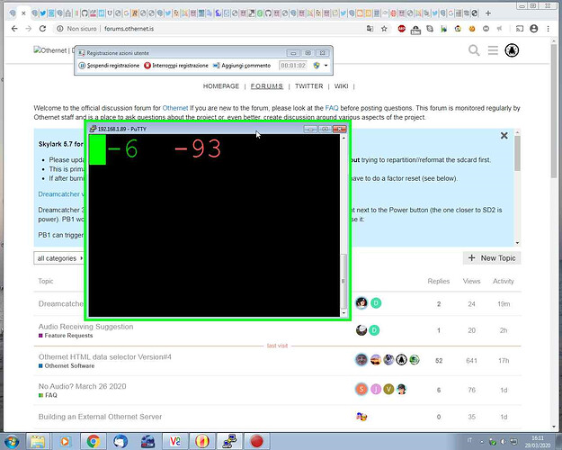Go back using Chrome's back arrow
Viewport: 562px width, 450px height.
pyautogui.click(x=14, y=29)
